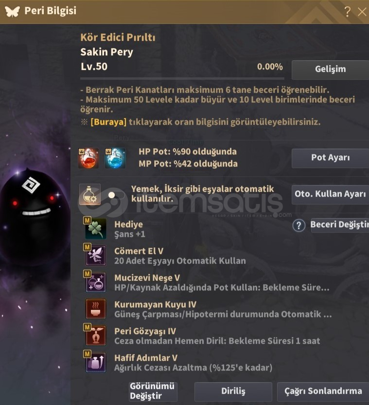Click the Çağrı Sonlandırma button
Image resolution: width=369 pixels, height=405 pixels.
pos(323,391)
